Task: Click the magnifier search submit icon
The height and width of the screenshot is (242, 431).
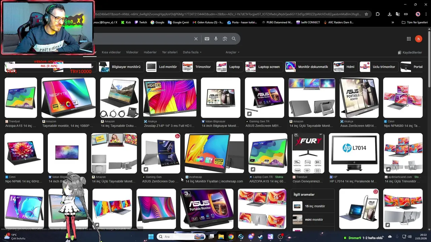Action: [x=234, y=39]
